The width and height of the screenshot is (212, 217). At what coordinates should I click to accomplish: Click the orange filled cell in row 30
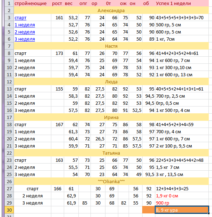click(x=149, y=210)
